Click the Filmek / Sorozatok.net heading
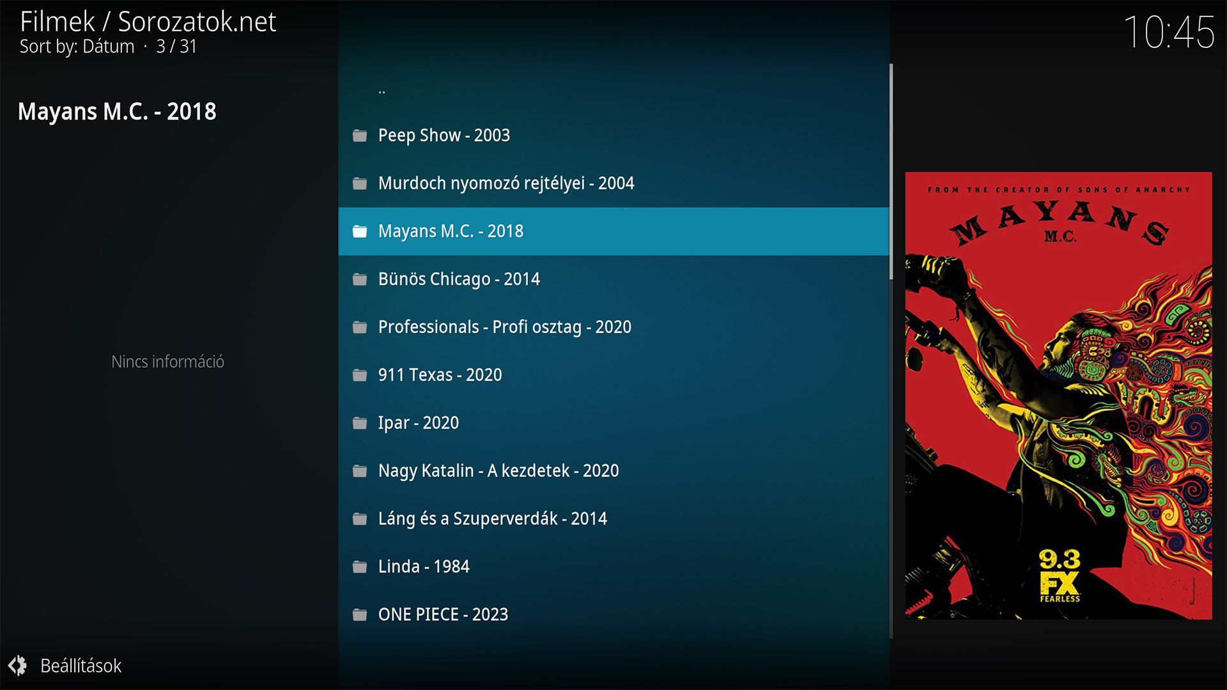The image size is (1227, 690). coord(148,22)
